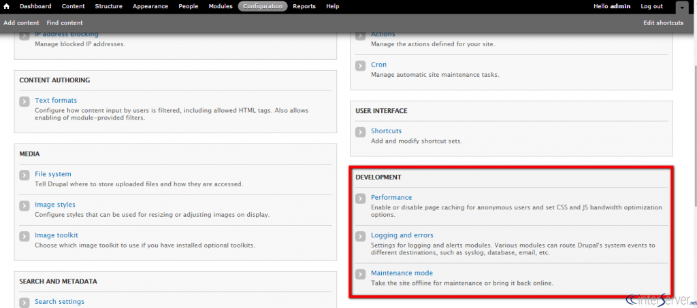Click 'Add and modify shortcut sets.' text
Viewport: 697px width, 308px height.
tap(417, 141)
